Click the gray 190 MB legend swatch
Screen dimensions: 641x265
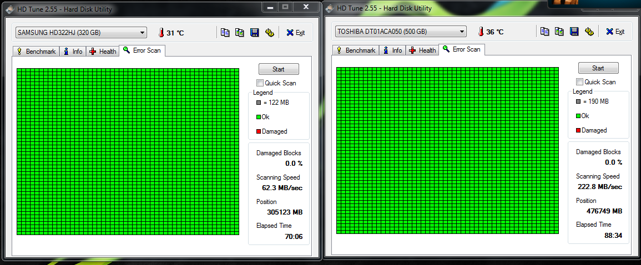point(578,101)
